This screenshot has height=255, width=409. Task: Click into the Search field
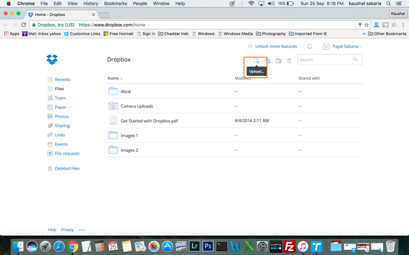pos(325,60)
